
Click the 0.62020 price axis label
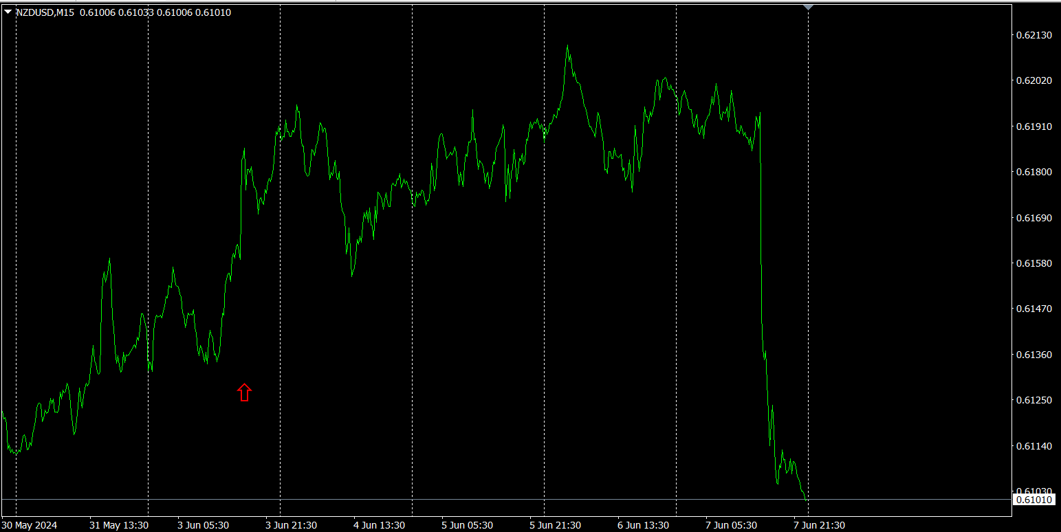1034,80
